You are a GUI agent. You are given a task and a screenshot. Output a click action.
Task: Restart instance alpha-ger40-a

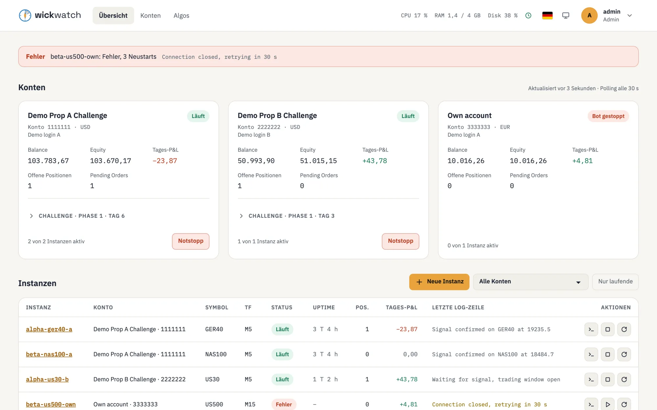pyautogui.click(x=624, y=329)
